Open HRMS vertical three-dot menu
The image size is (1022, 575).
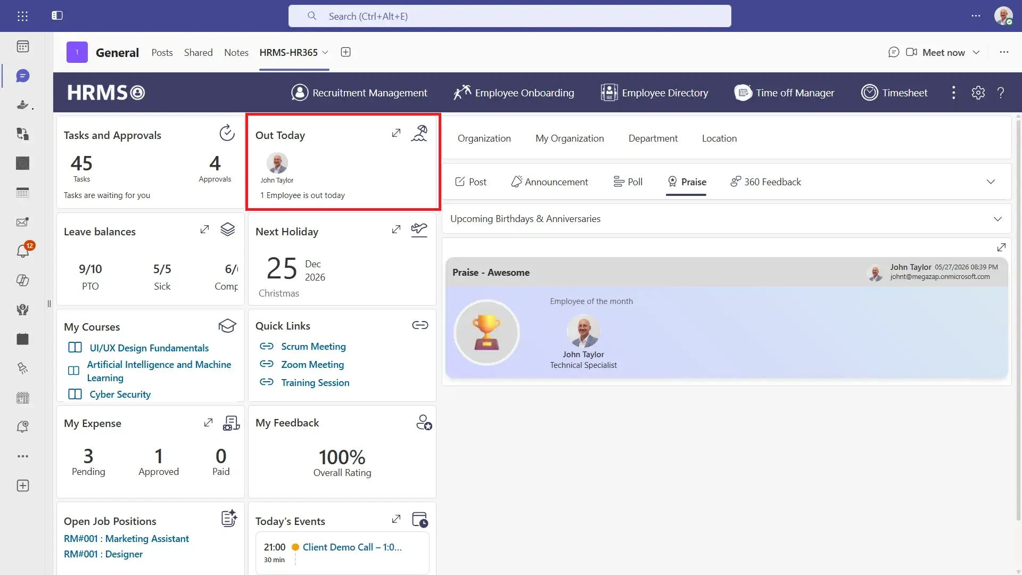coord(953,93)
